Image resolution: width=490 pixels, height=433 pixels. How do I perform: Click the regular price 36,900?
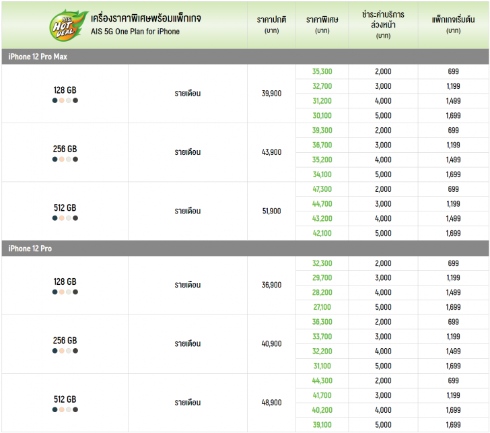click(271, 285)
